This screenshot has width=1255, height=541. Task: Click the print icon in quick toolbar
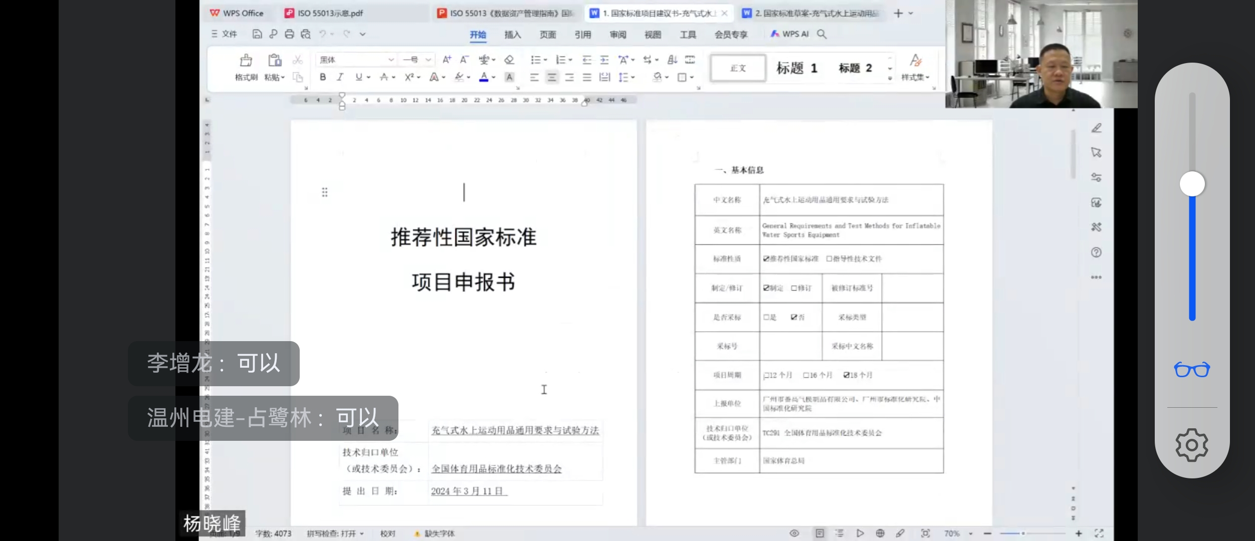pyautogui.click(x=289, y=34)
